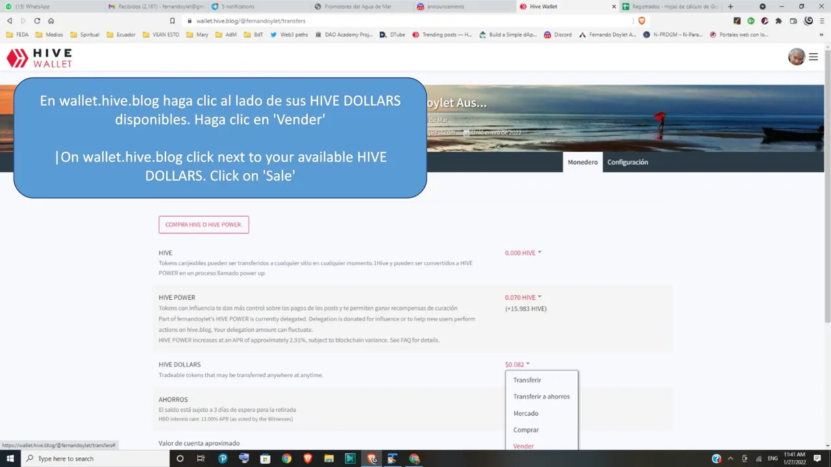Expand the 0.070 HIVE power dropdown

pyautogui.click(x=523, y=298)
